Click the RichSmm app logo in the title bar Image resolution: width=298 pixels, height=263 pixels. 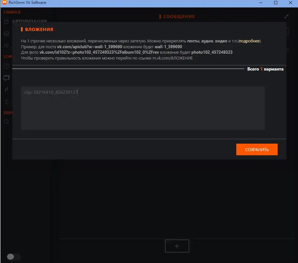[4, 3]
